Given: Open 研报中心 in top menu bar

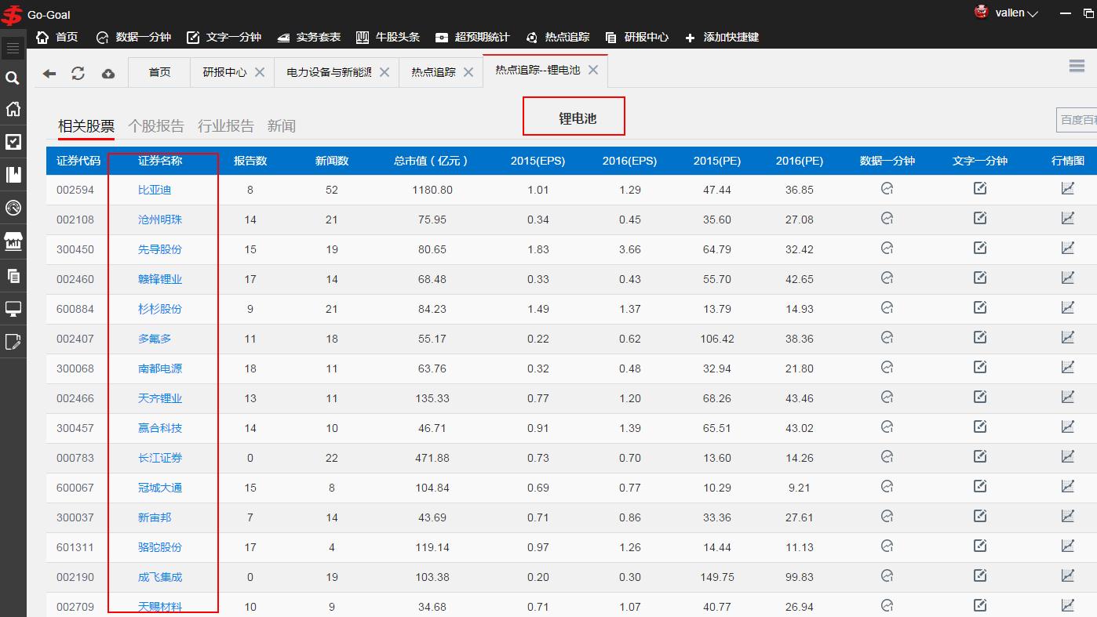Looking at the screenshot, I should point(637,37).
